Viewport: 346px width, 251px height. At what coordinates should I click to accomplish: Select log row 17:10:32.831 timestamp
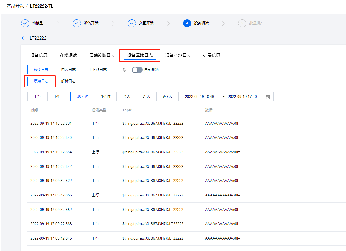tap(51, 123)
